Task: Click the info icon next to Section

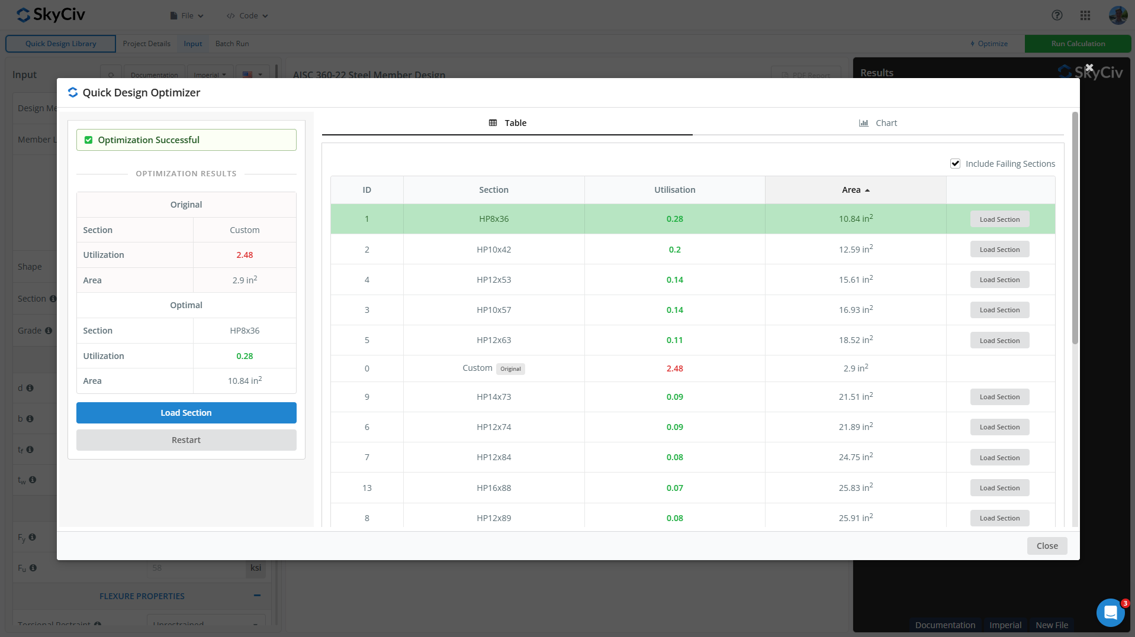Action: (x=53, y=299)
